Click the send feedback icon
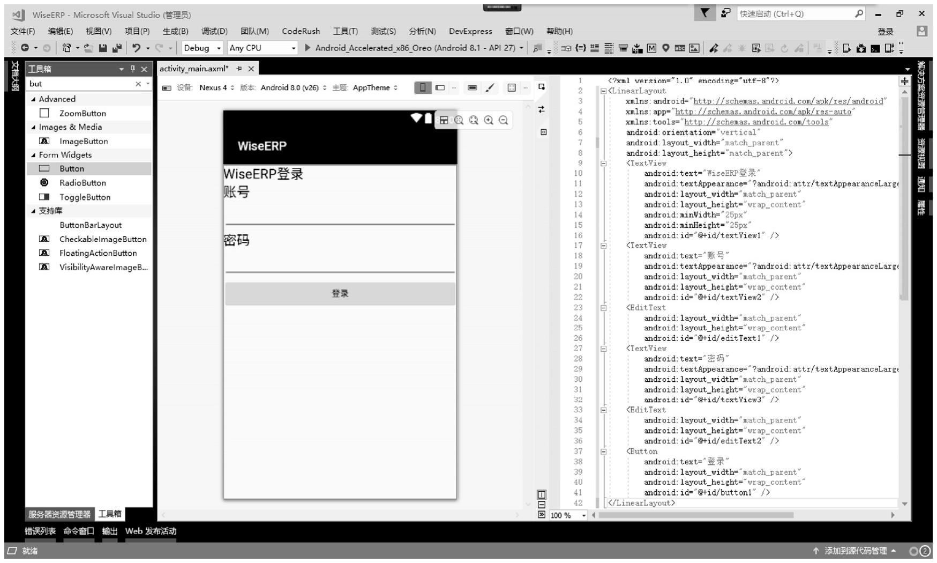This screenshot has width=937, height=563. 725,13
